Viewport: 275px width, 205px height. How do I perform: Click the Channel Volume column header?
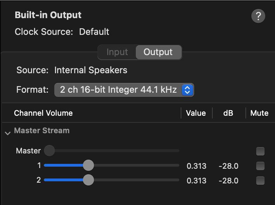pyautogui.click(x=43, y=113)
